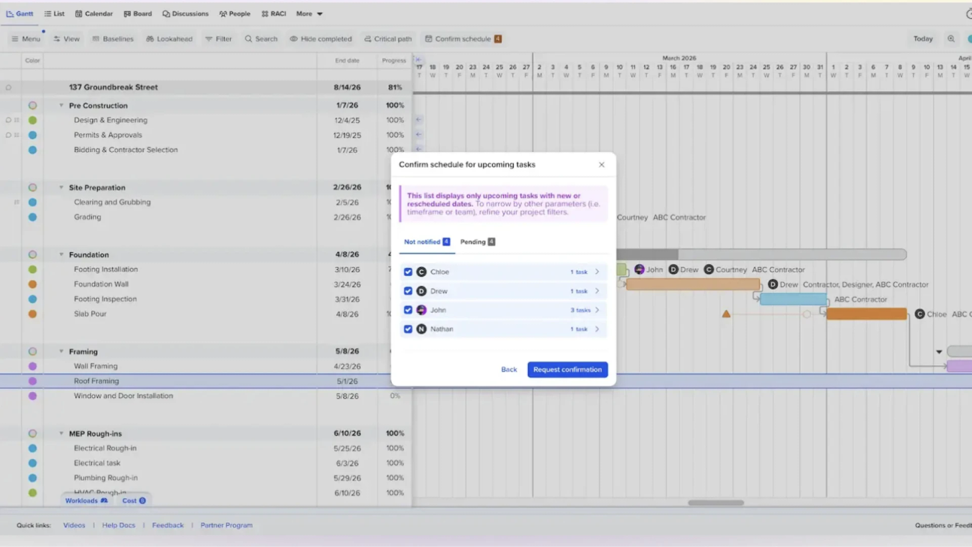Open Baselines from the toolbar
The width and height of the screenshot is (972, 547).
(x=112, y=39)
